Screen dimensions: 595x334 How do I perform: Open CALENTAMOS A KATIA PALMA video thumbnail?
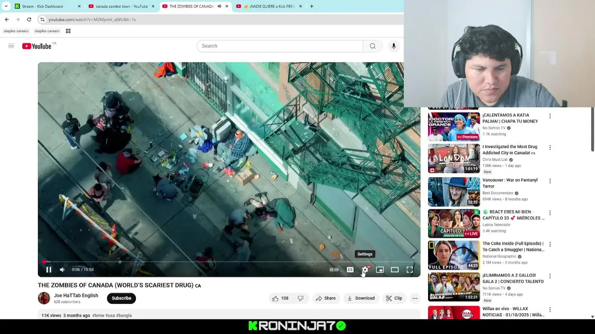click(x=454, y=127)
